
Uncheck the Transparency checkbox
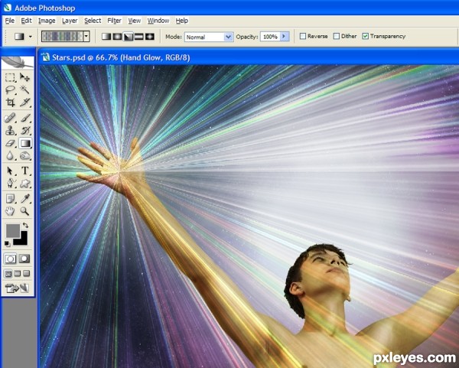(366, 36)
